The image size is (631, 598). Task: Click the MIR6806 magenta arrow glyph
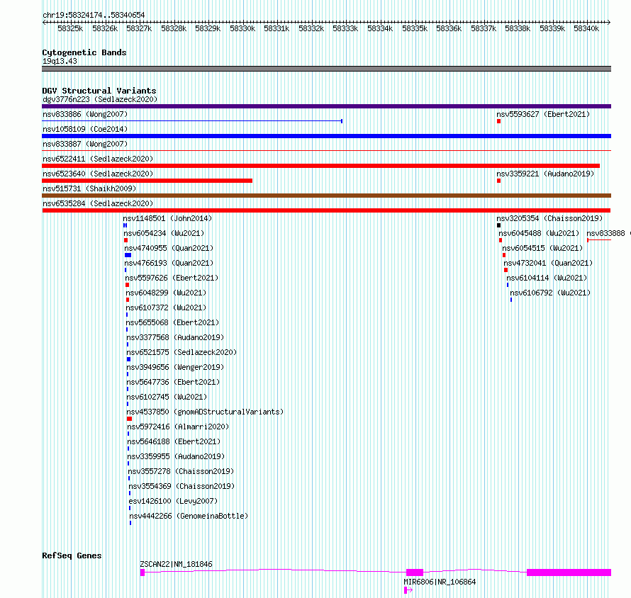pos(408,590)
